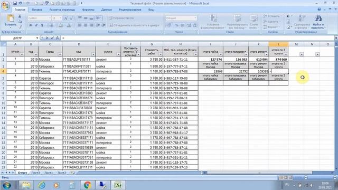Switch to the Вставка ribbon tab

click(37, 9)
